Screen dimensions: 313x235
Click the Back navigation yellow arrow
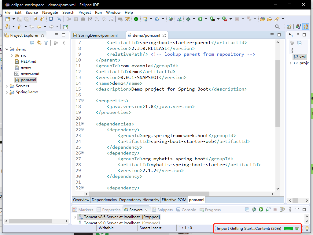pos(39,27)
